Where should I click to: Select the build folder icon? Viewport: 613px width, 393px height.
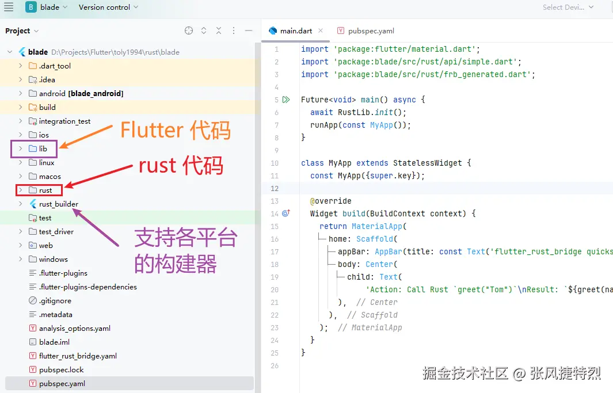[33, 107]
